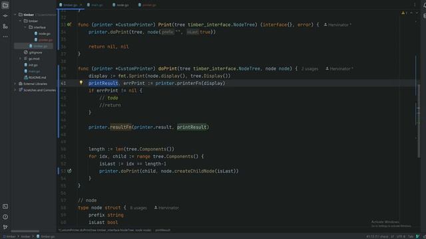Click the lightbulb quick-fix icon on line 41
Screen dimensions: 426x239
pyautogui.click(x=81, y=82)
